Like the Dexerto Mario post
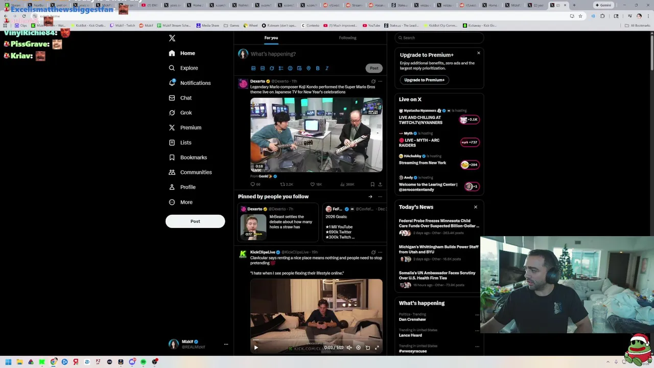654x368 pixels. 316,185
